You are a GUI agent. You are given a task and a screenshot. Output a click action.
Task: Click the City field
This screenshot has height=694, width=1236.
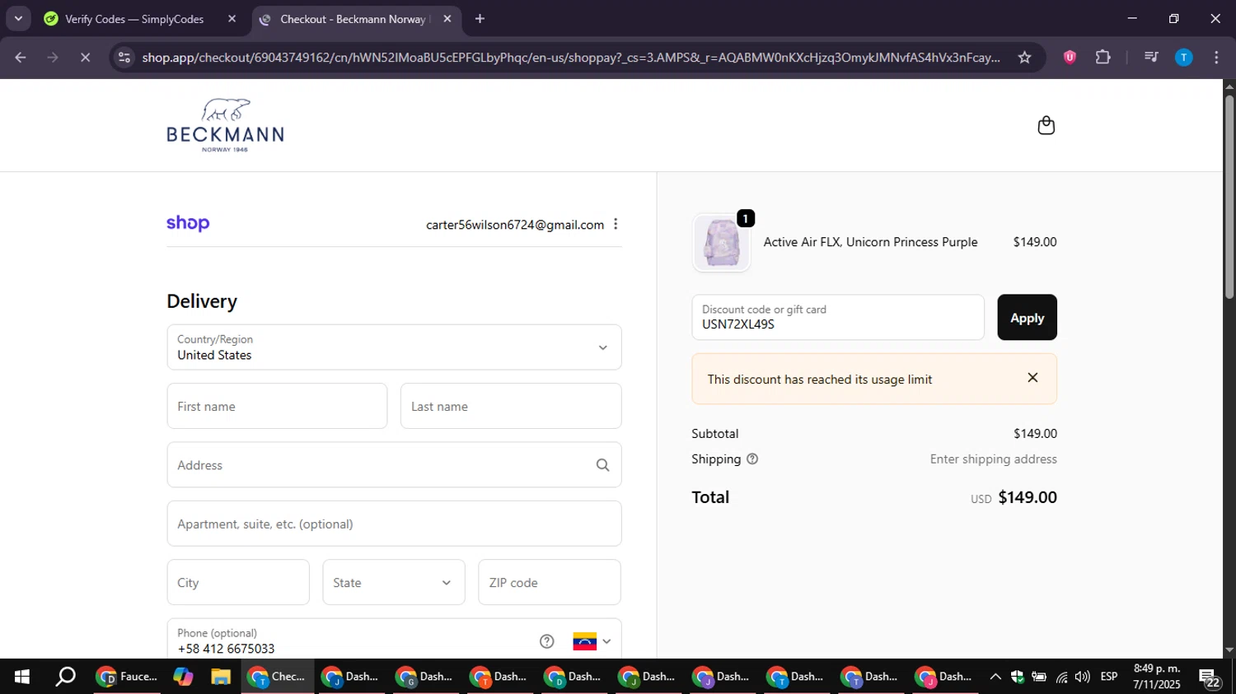238,582
